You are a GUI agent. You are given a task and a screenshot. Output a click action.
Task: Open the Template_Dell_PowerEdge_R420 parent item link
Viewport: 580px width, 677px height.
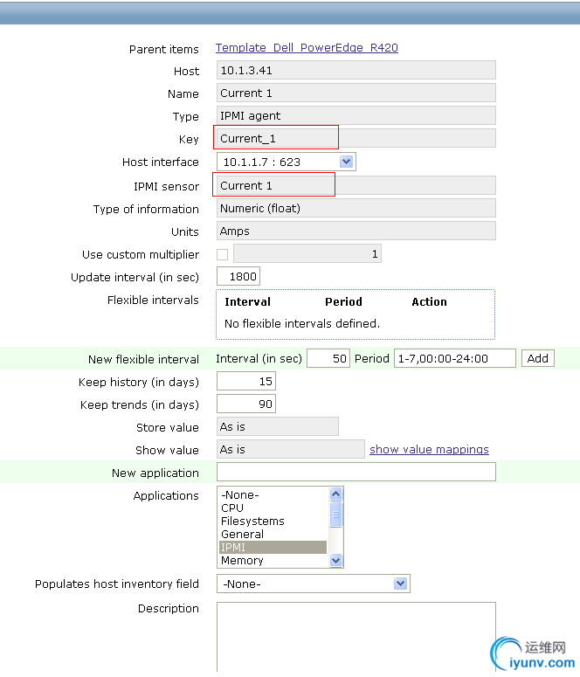point(307,48)
